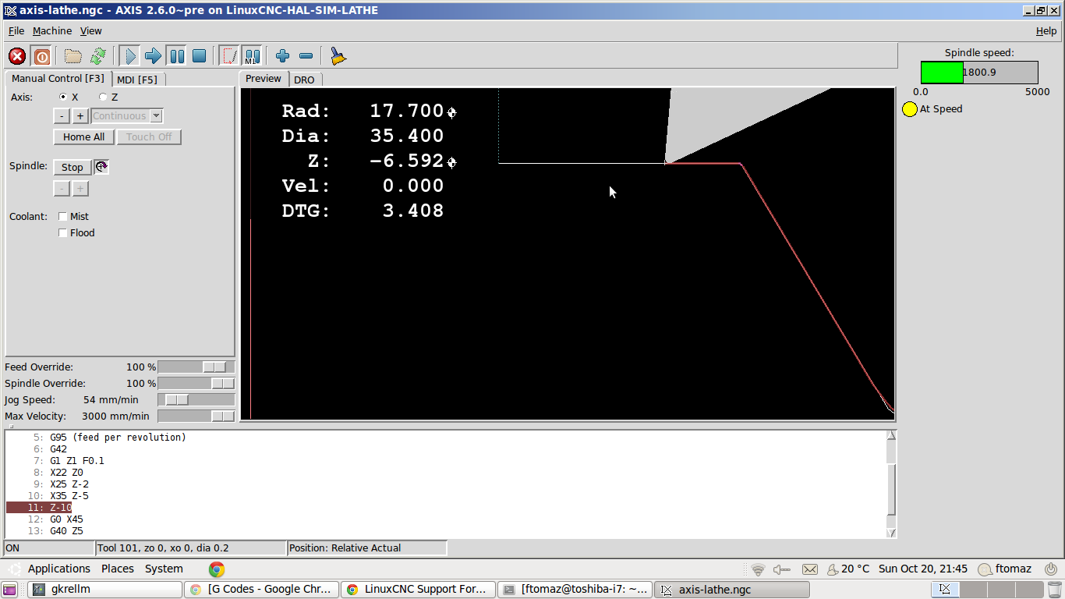1065x599 pixels.
Task: Zoom in with blue plus icon
Action: pyautogui.click(x=282, y=56)
